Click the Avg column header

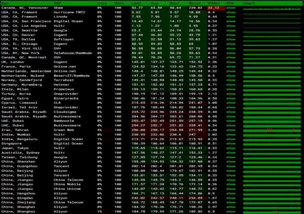coord(155,3)
